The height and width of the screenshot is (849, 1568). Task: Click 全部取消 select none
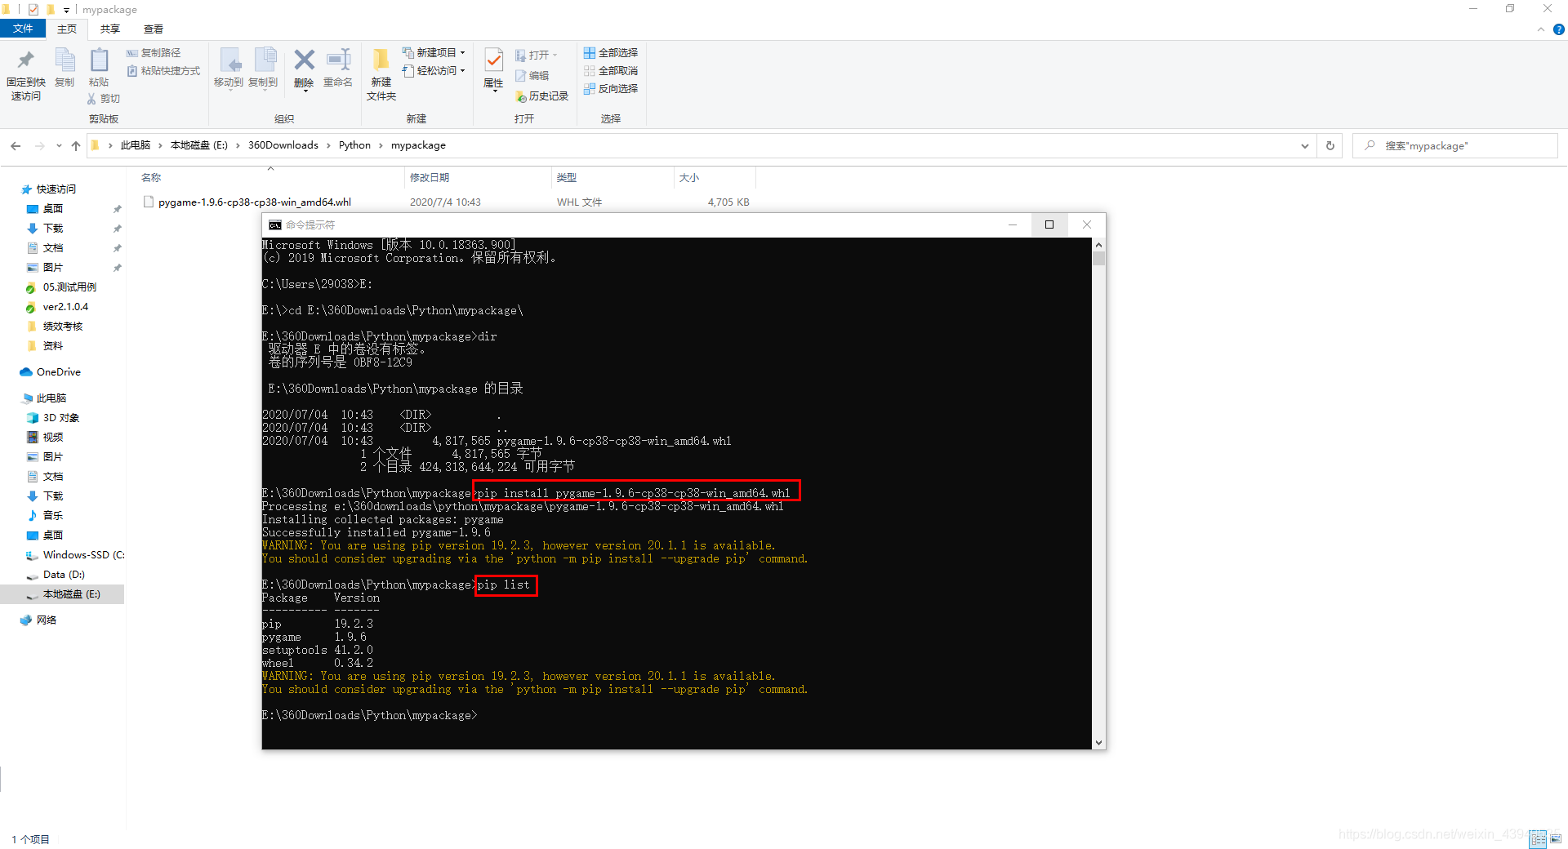(611, 71)
